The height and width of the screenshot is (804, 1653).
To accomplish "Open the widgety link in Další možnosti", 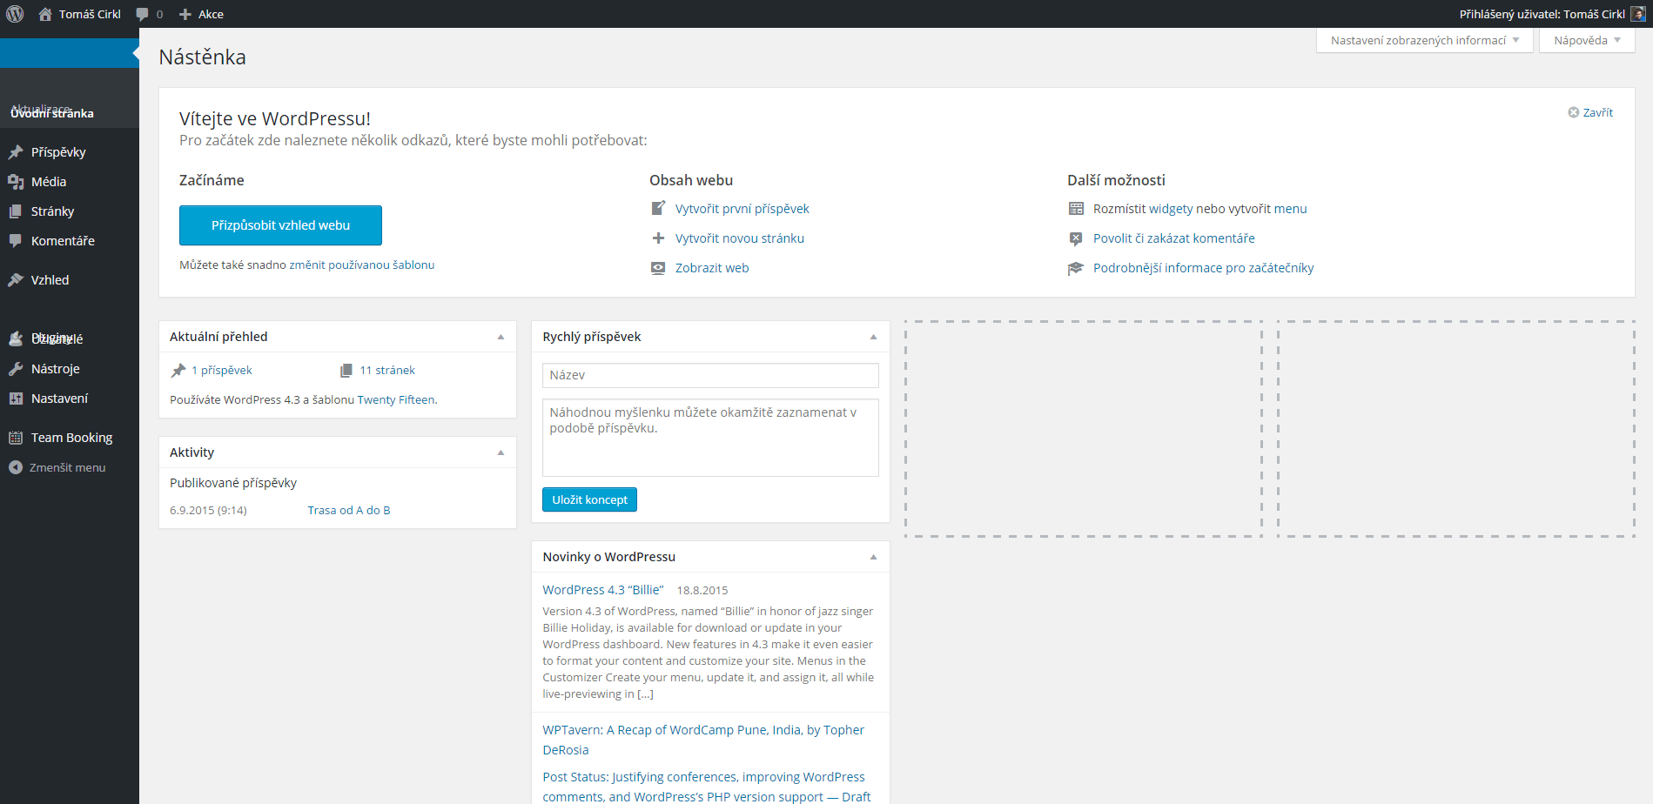I will pyautogui.click(x=1171, y=209).
